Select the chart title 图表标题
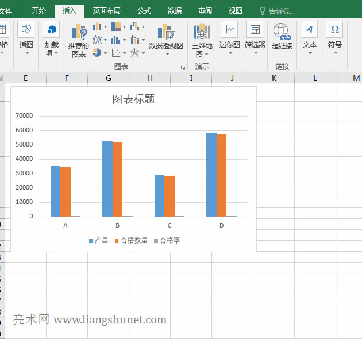This screenshot has height=339, width=362. 133,99
